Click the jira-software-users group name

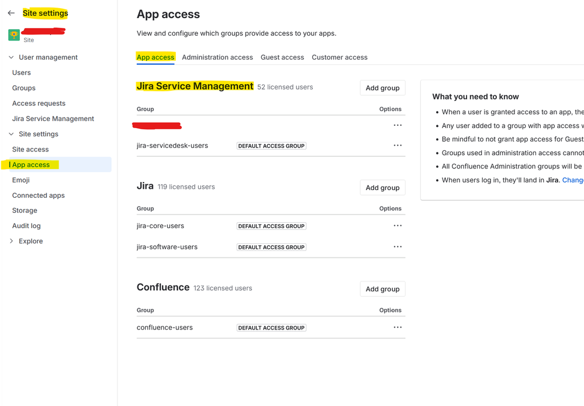coord(167,247)
